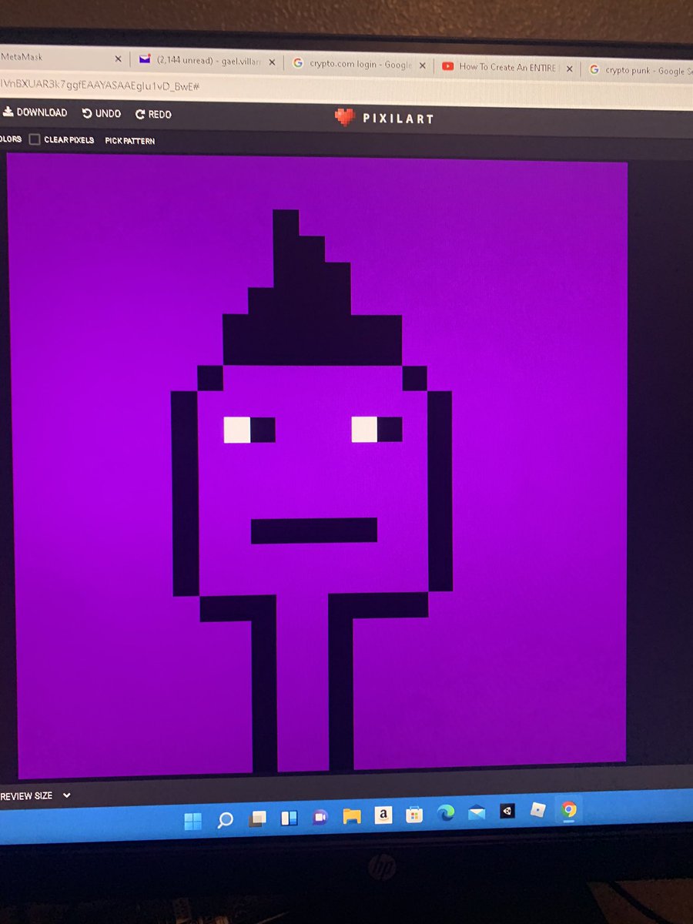Toggle Clear Pixels off after enabling
Viewport: 693px width, 924px height.
(x=34, y=139)
